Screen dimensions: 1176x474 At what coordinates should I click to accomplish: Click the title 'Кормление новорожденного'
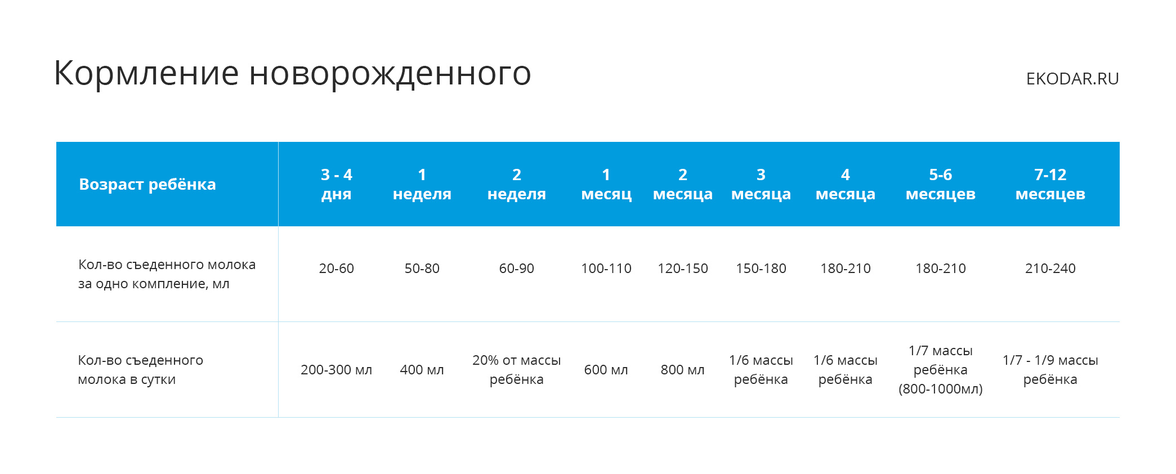293,73
